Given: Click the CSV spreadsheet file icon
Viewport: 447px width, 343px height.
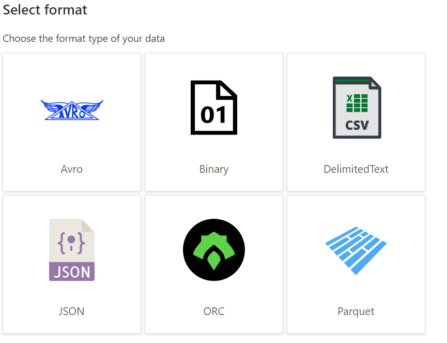Looking at the screenshot, I should pyautogui.click(x=357, y=108).
